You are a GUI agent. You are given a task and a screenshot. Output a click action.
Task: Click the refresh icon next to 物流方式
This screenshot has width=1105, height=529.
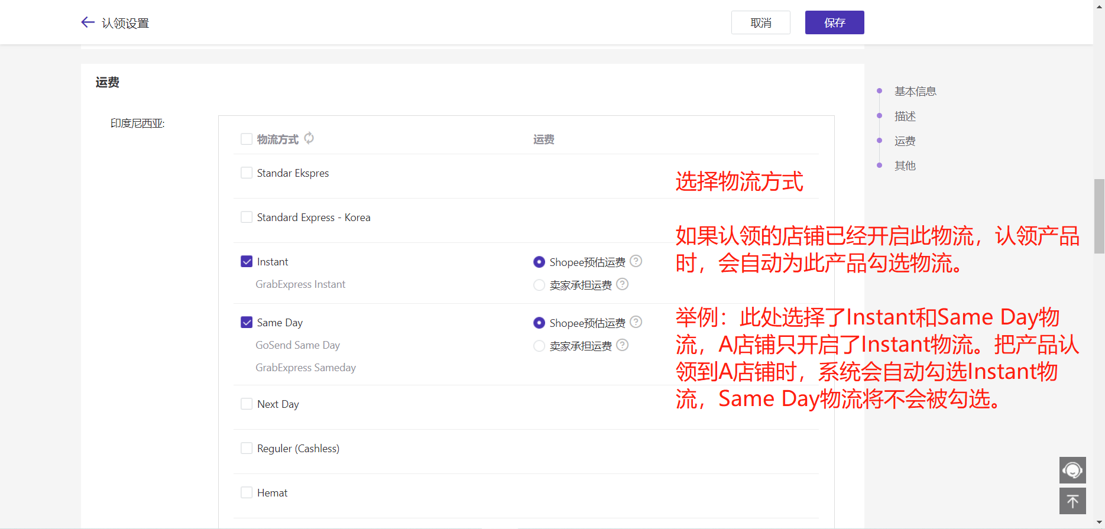309,138
